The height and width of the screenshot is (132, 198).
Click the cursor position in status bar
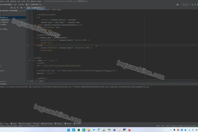tap(158, 126)
